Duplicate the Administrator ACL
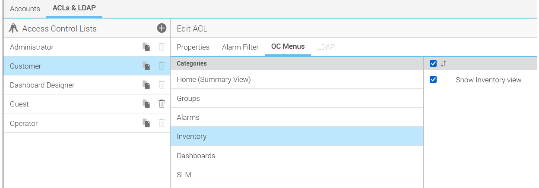 [x=146, y=47]
